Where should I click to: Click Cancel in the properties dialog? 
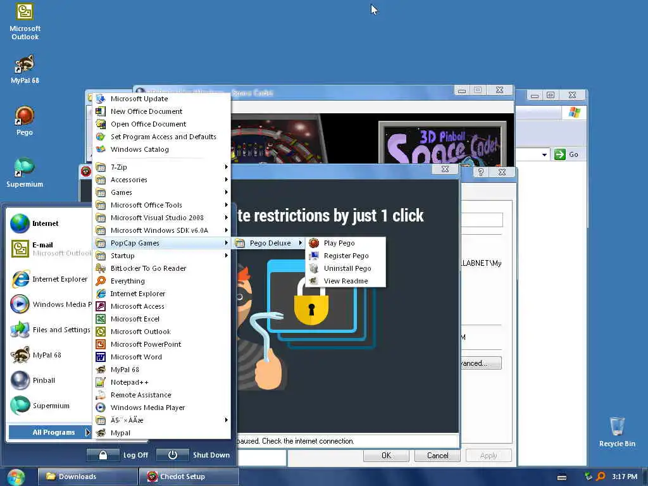437,456
